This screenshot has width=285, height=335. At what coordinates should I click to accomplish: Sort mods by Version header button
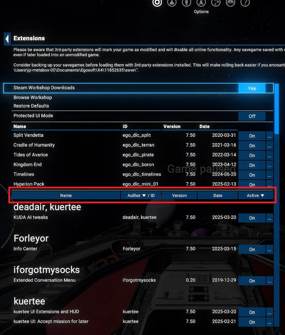pyautogui.click(x=179, y=195)
